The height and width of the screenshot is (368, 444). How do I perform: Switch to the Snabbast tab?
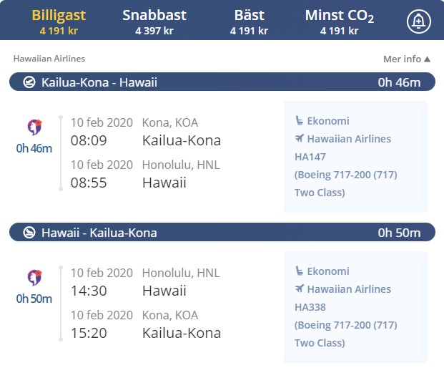pos(154,21)
